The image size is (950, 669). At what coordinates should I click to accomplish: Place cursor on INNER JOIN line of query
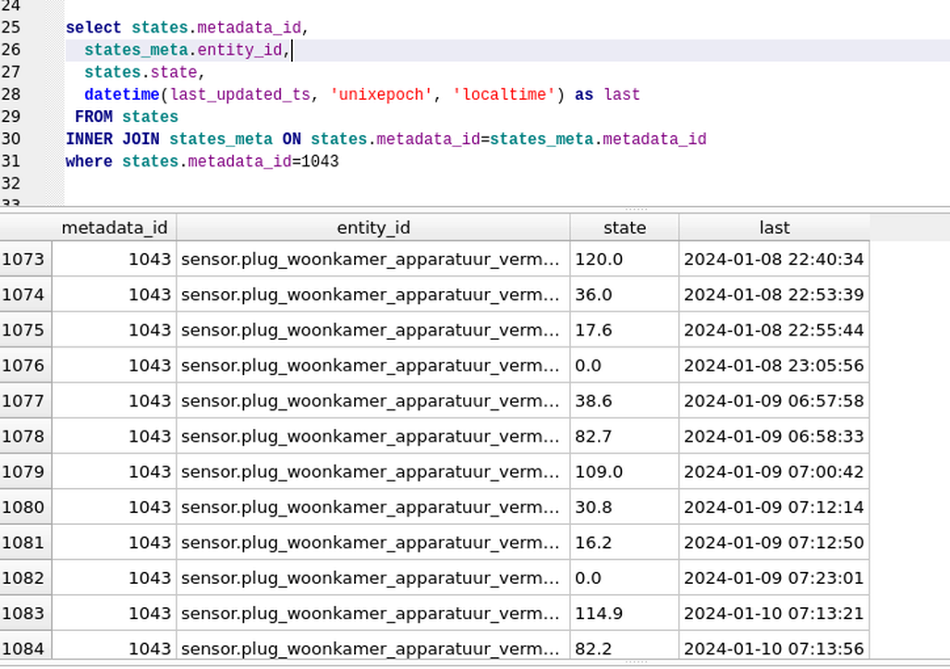click(x=386, y=140)
